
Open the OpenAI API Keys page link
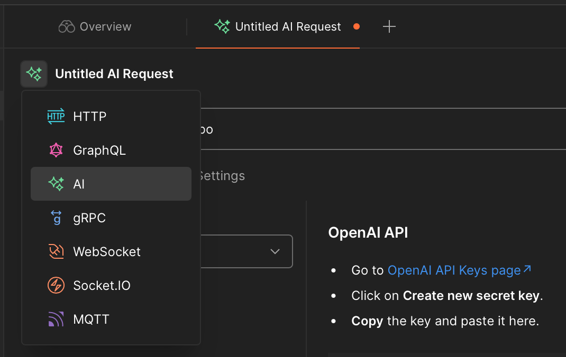click(454, 270)
